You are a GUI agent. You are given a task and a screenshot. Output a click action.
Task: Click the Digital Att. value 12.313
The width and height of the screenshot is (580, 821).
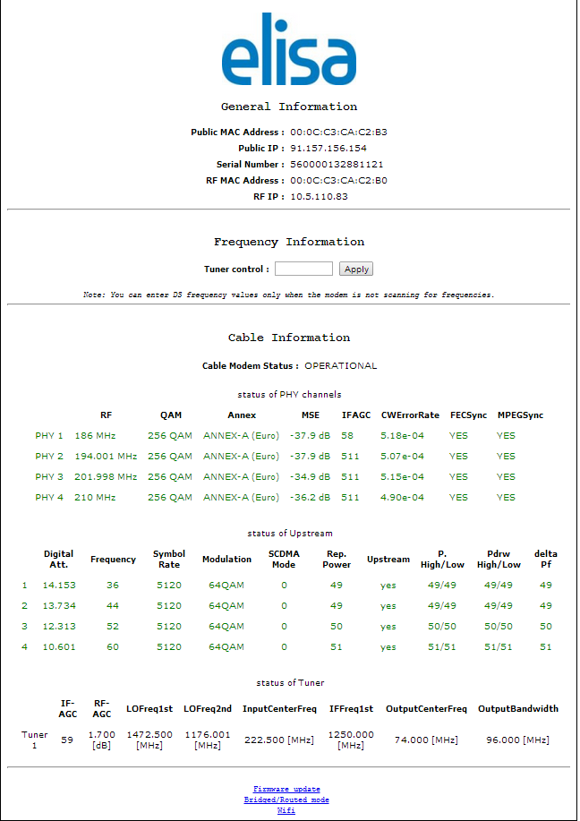pos(59,626)
